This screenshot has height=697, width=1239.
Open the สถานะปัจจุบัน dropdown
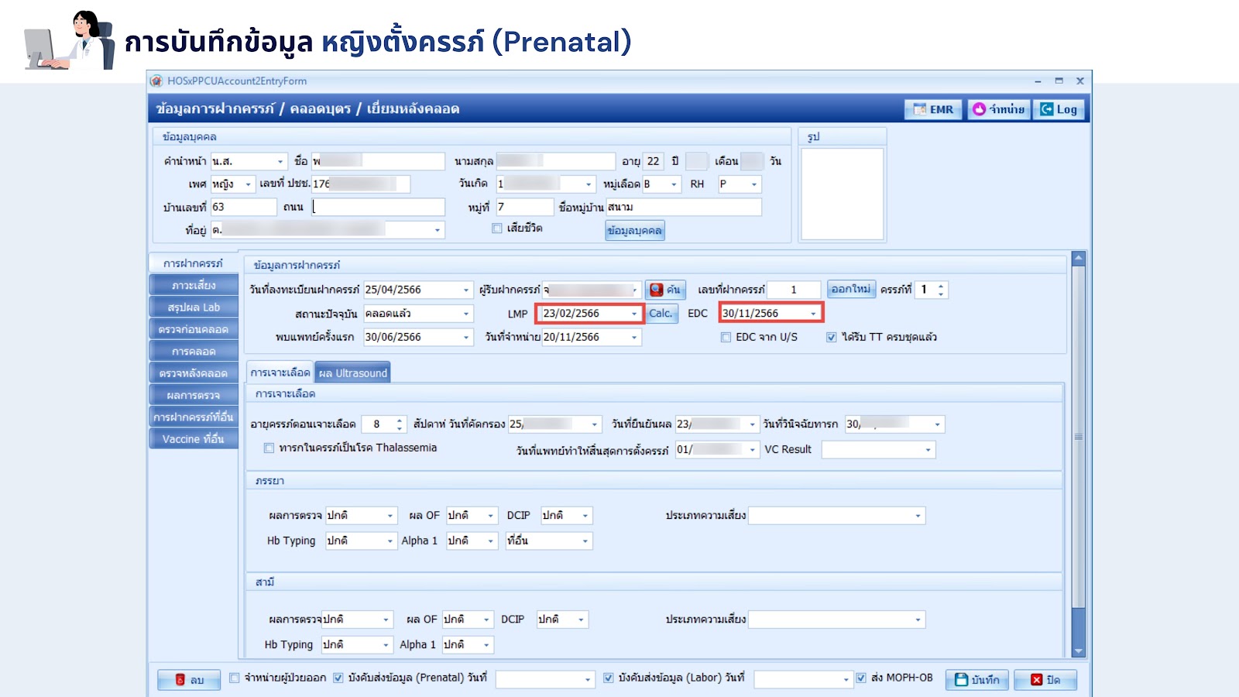[466, 314]
